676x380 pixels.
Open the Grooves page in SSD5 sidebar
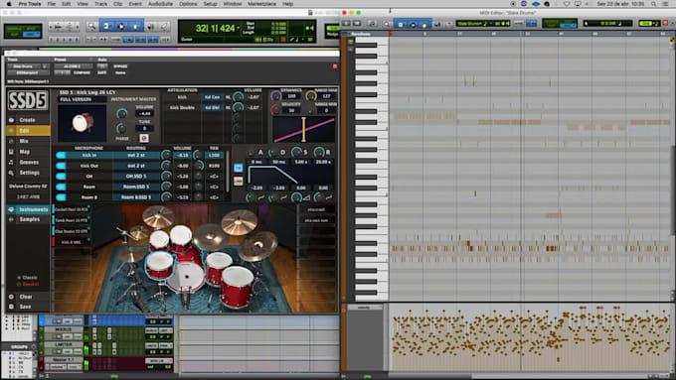click(x=29, y=163)
